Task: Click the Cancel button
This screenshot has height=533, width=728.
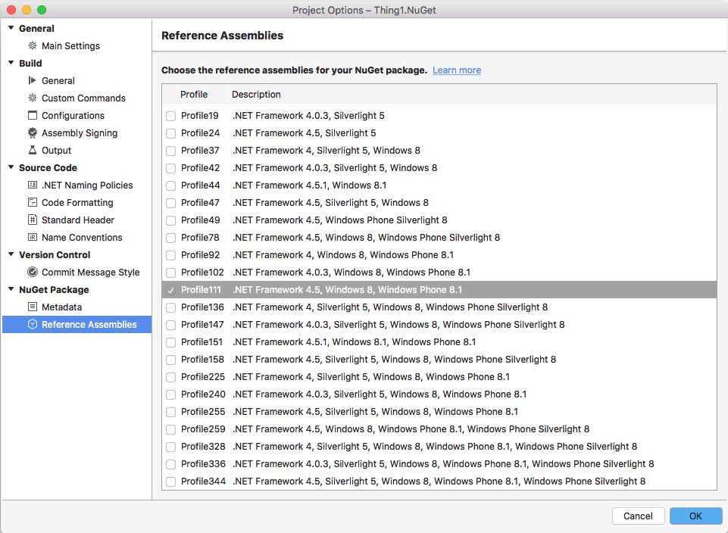Action: 638,516
